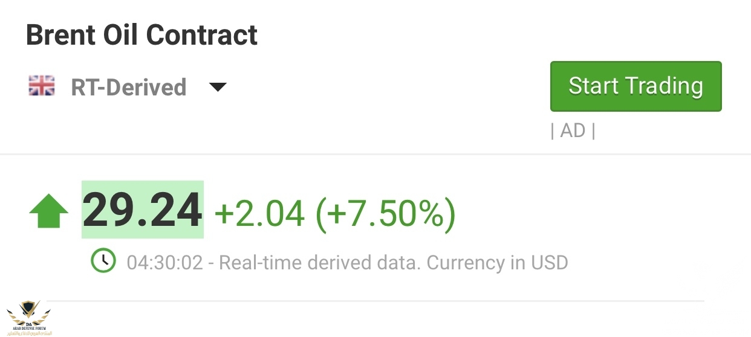This screenshot has height=337, width=751.
Task: Click the 04:30:02 timestamp
Action: click(x=164, y=263)
